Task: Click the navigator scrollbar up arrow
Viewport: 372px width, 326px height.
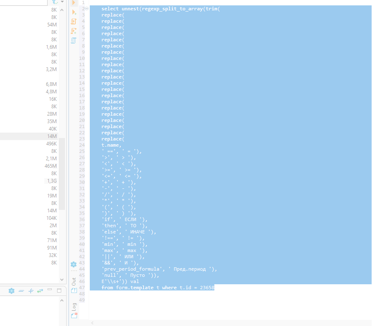Action: (62, 10)
